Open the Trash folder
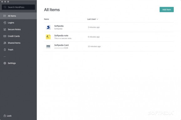 tap(11, 50)
